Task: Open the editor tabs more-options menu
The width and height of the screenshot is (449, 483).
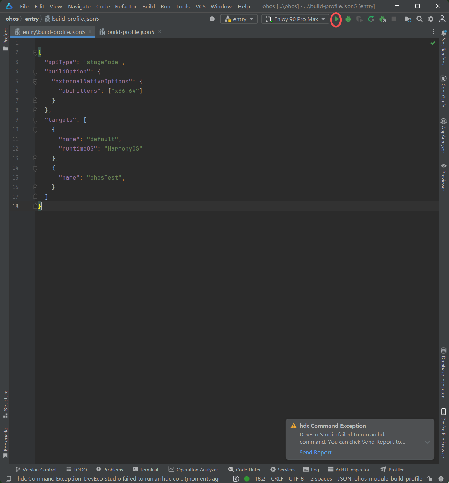Action: click(x=434, y=32)
